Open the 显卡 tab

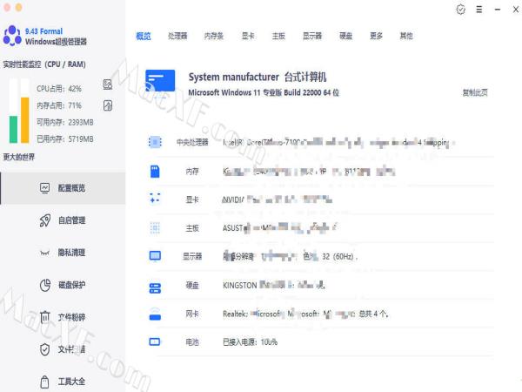click(x=248, y=36)
